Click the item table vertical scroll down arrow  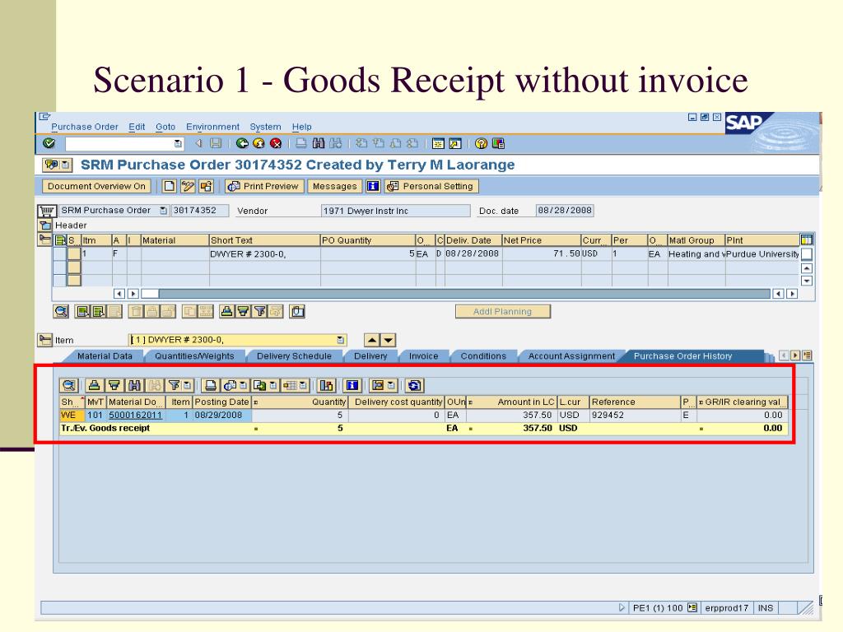point(807,281)
